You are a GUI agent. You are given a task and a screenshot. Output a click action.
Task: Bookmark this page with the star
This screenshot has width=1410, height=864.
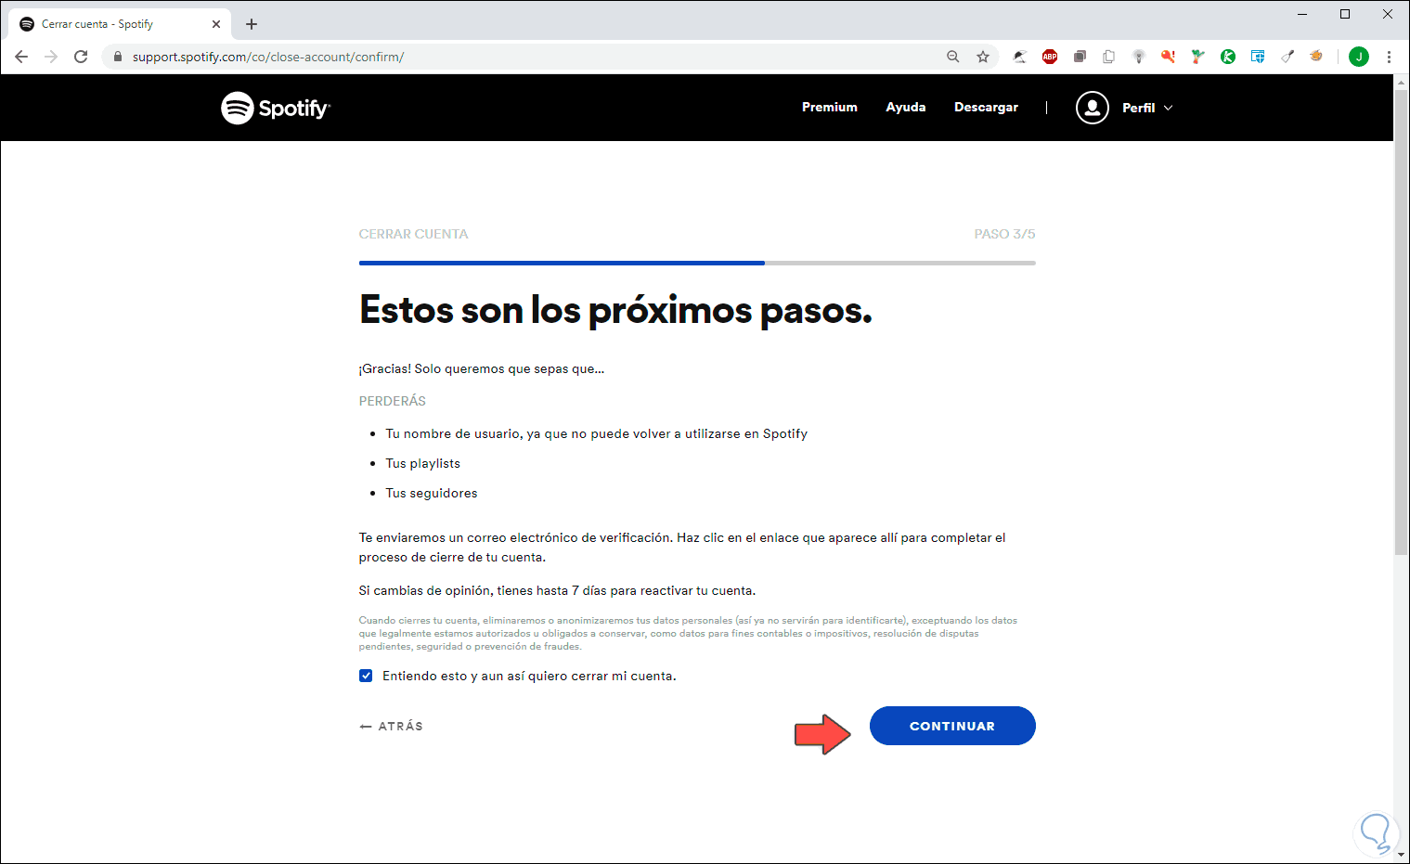[983, 57]
